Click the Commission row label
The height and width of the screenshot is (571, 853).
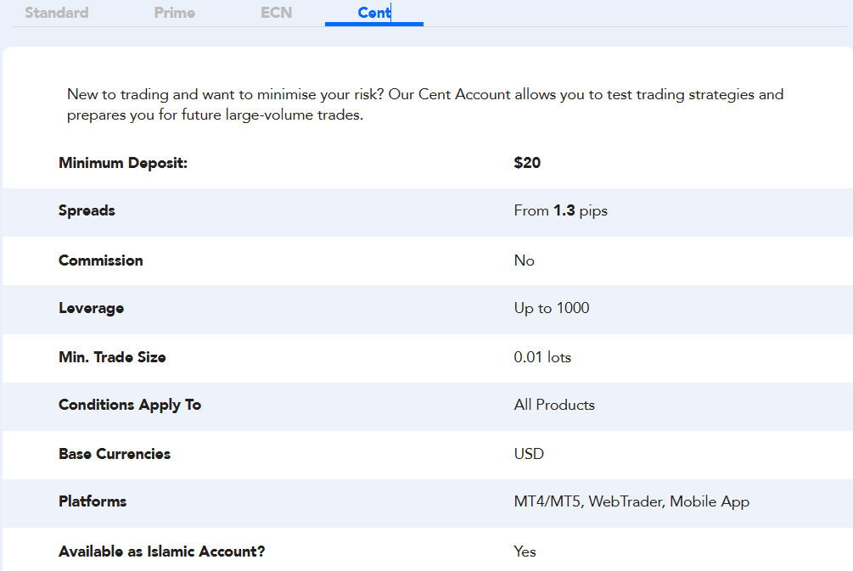coord(101,260)
